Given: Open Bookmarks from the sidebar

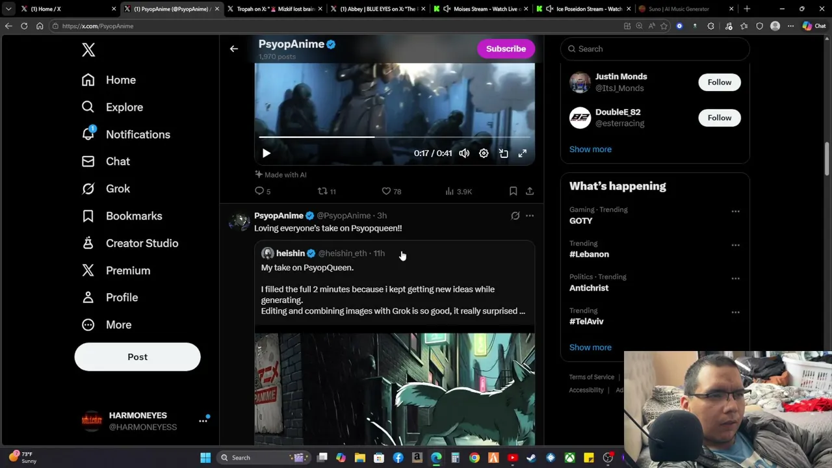Looking at the screenshot, I should [122, 216].
